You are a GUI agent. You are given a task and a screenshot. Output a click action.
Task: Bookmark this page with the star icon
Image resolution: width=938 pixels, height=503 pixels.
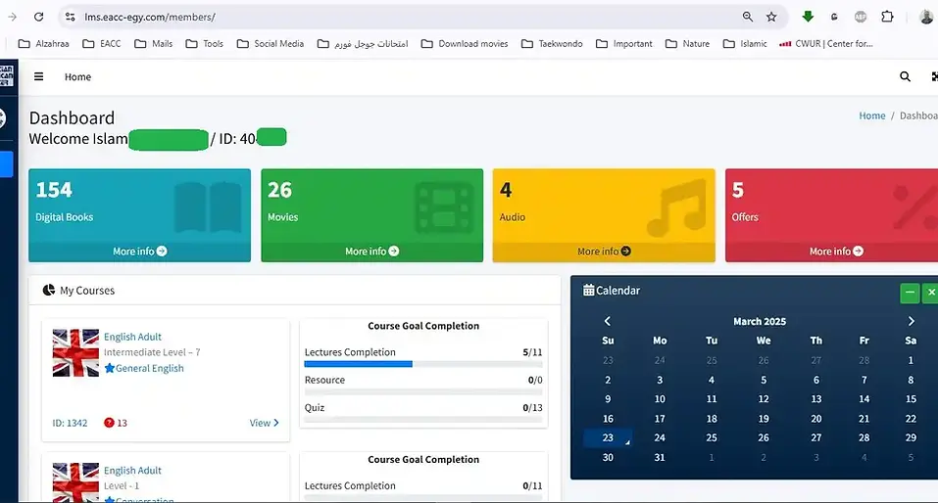coord(771,17)
